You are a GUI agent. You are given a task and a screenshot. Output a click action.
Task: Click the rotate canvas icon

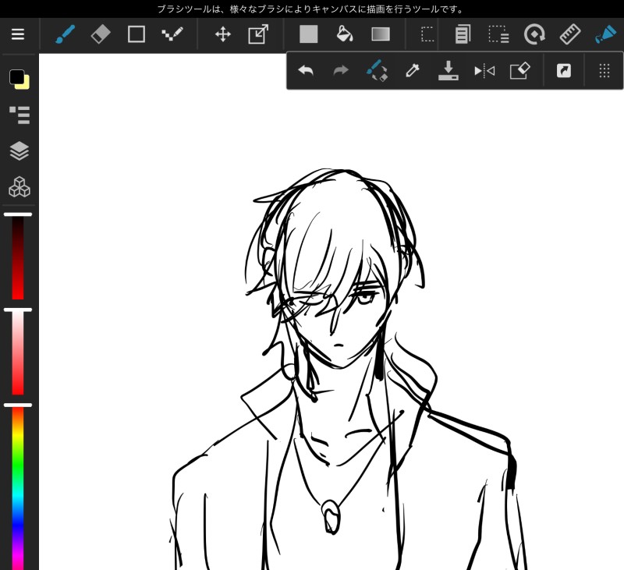(534, 34)
